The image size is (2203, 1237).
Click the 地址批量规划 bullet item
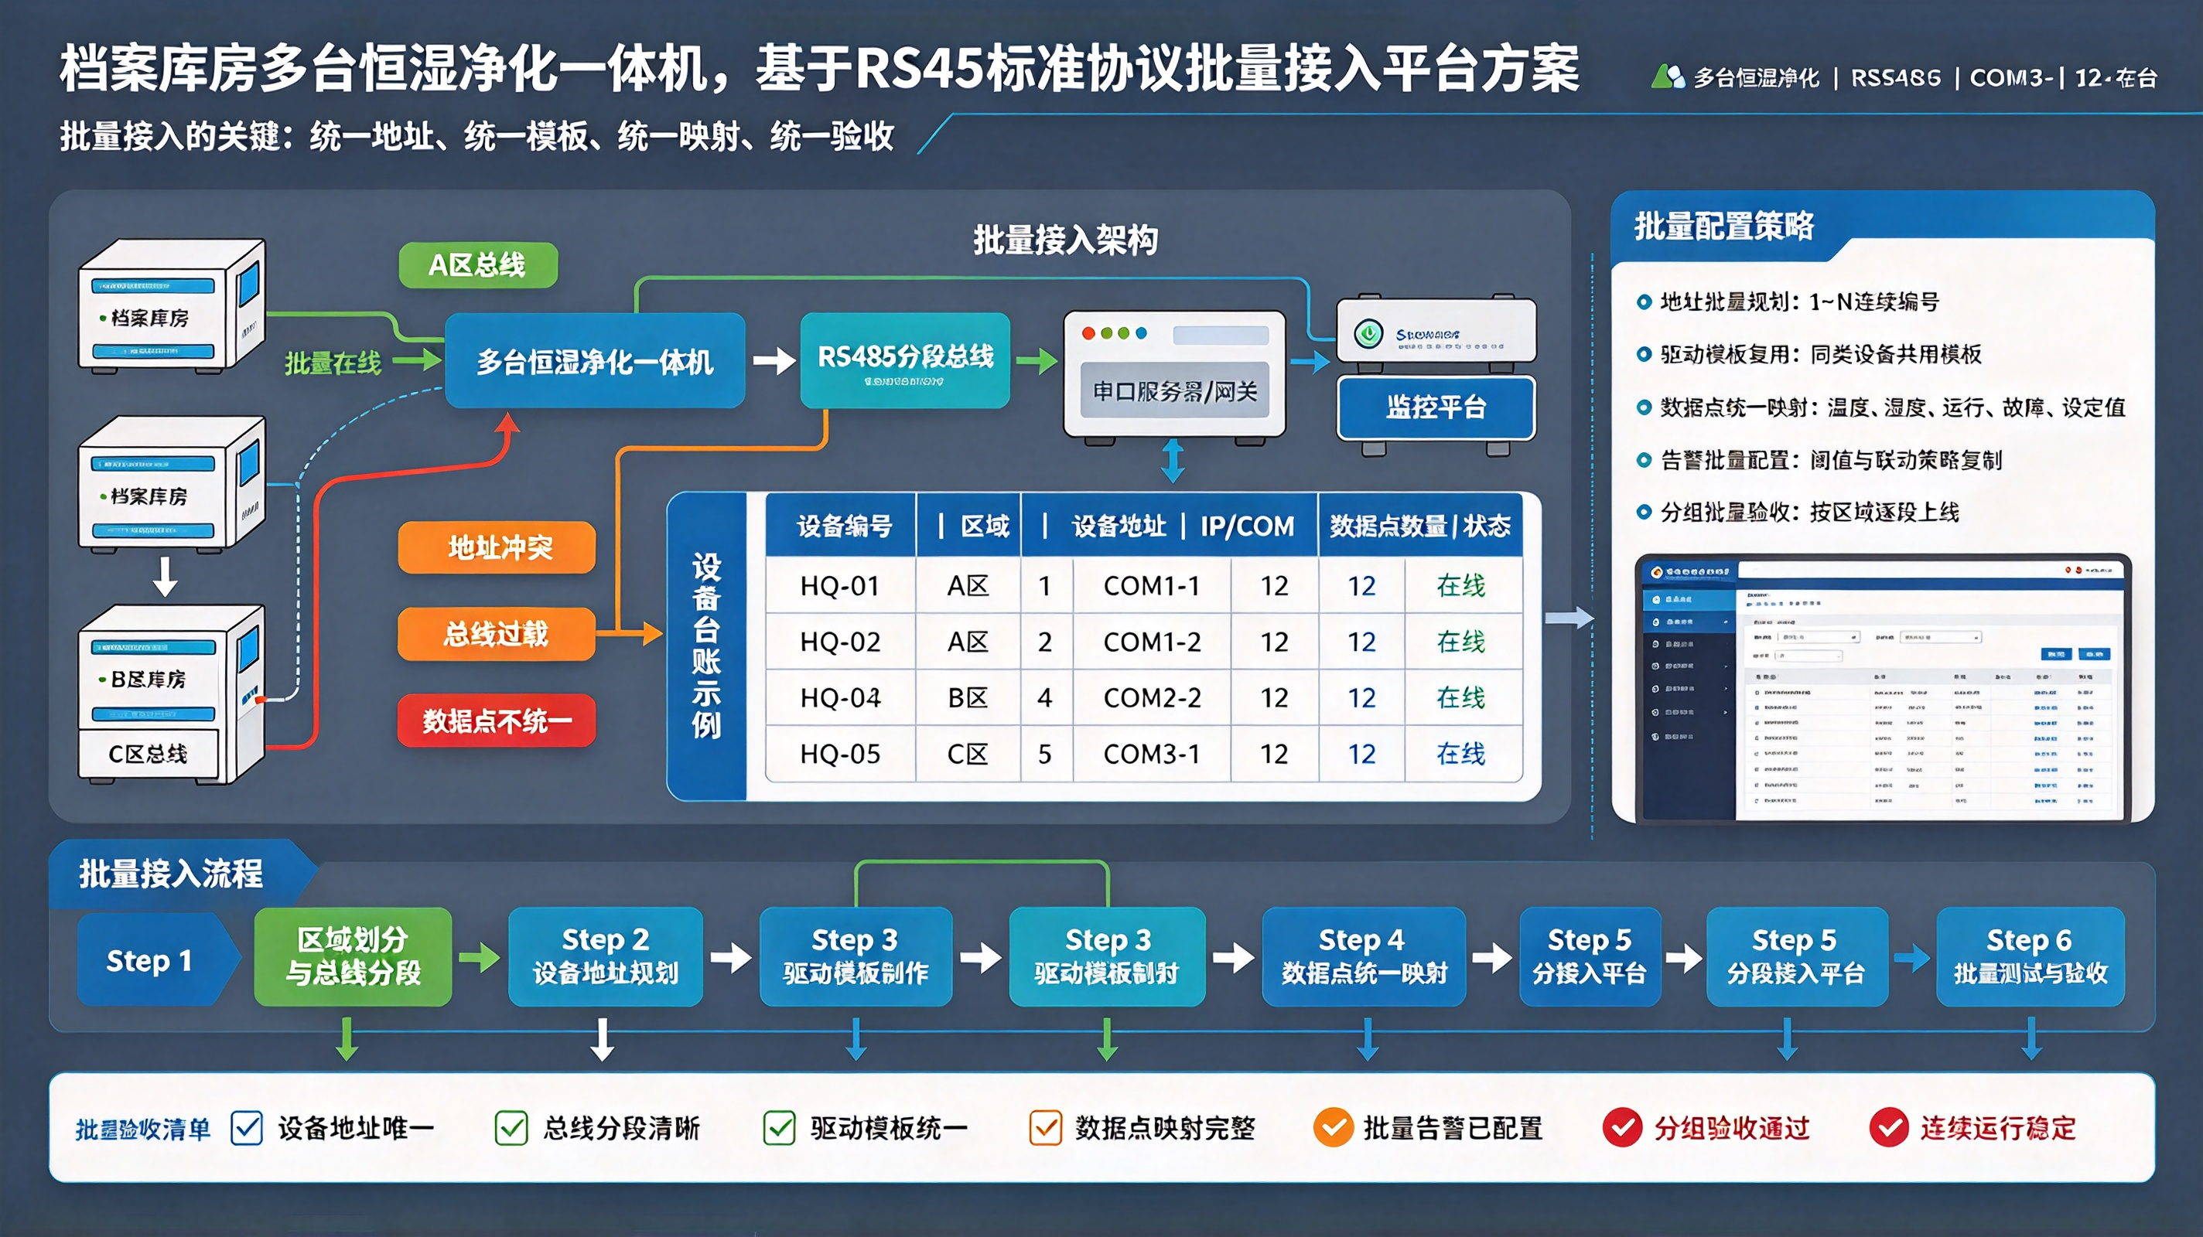(1788, 302)
